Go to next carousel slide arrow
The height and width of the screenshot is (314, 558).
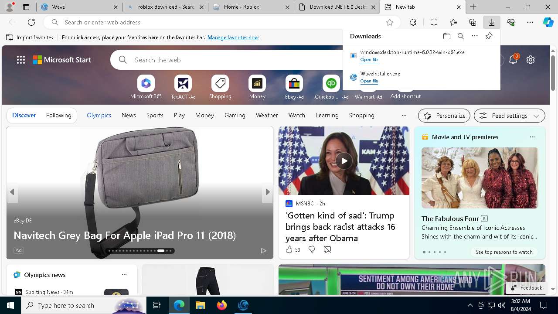tap(268, 192)
